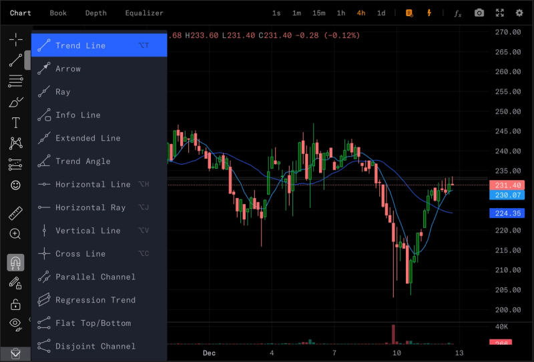
Task: Select the ruler measure tool
Action: [15, 213]
